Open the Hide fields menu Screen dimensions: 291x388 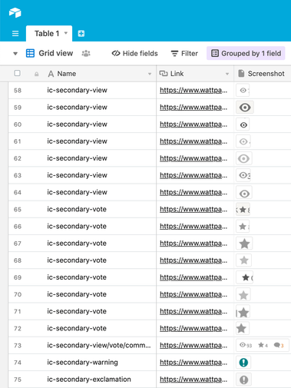pyautogui.click(x=134, y=53)
